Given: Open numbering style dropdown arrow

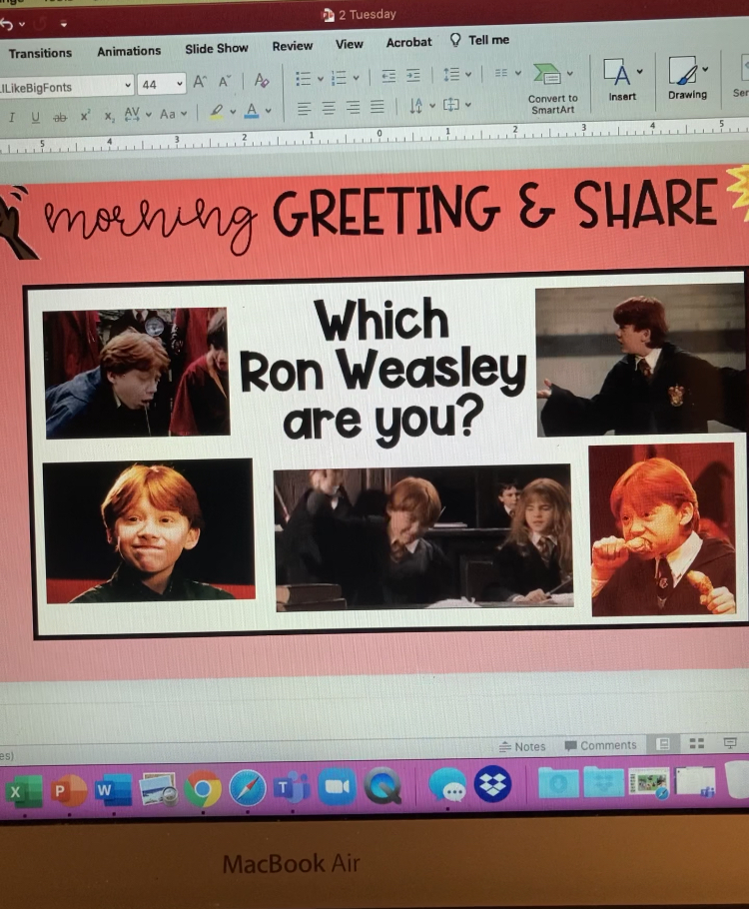Looking at the screenshot, I should coord(356,77).
